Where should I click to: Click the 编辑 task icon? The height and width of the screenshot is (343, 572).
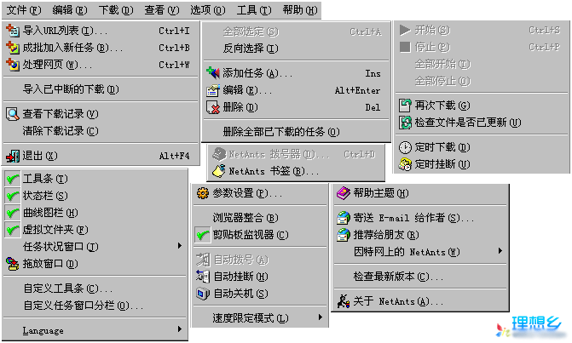pos(212,90)
